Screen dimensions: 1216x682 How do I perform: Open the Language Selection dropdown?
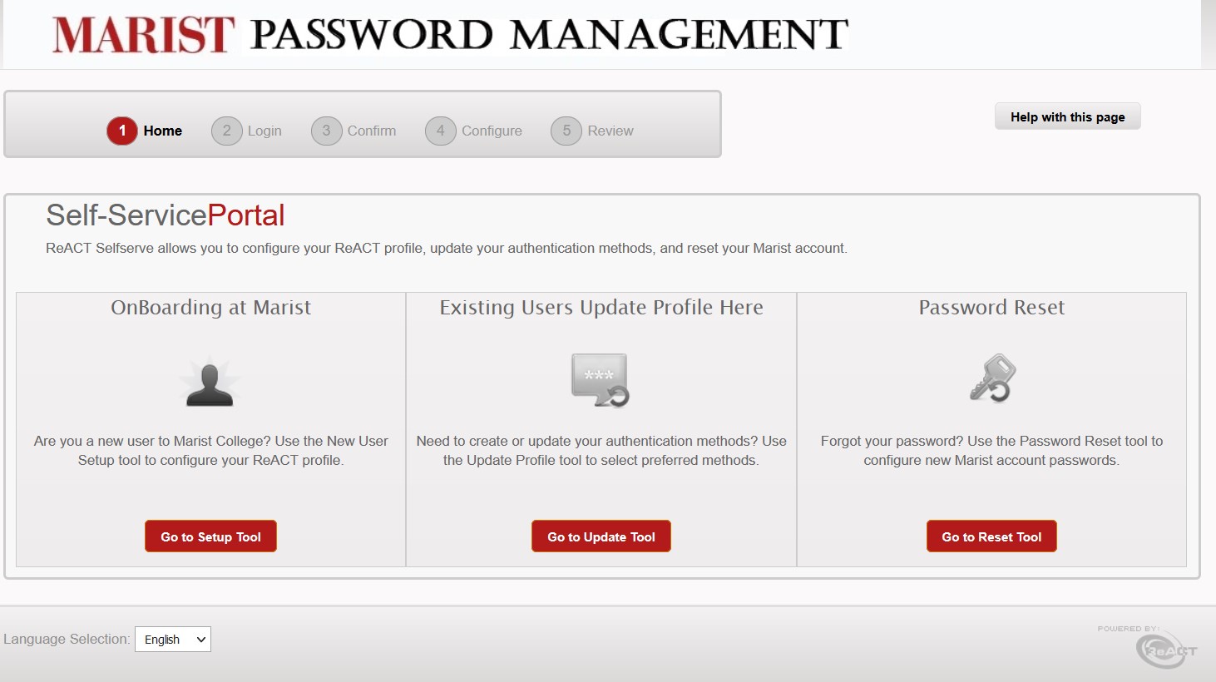[x=173, y=640]
